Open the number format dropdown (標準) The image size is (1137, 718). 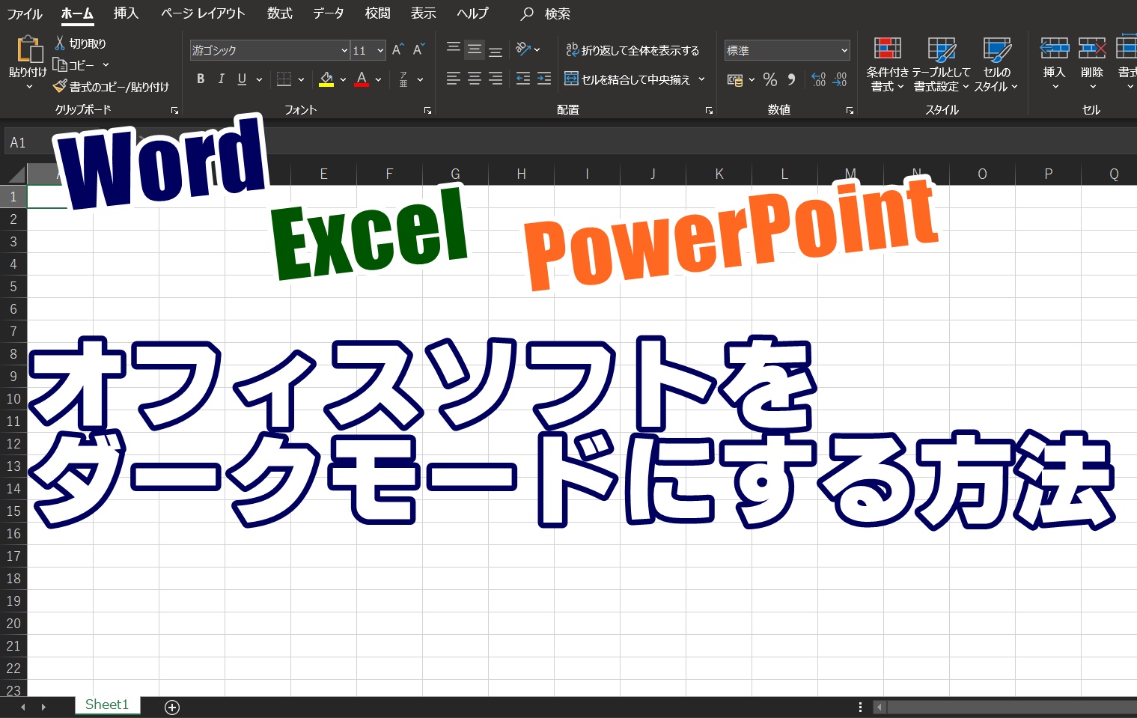coord(844,50)
